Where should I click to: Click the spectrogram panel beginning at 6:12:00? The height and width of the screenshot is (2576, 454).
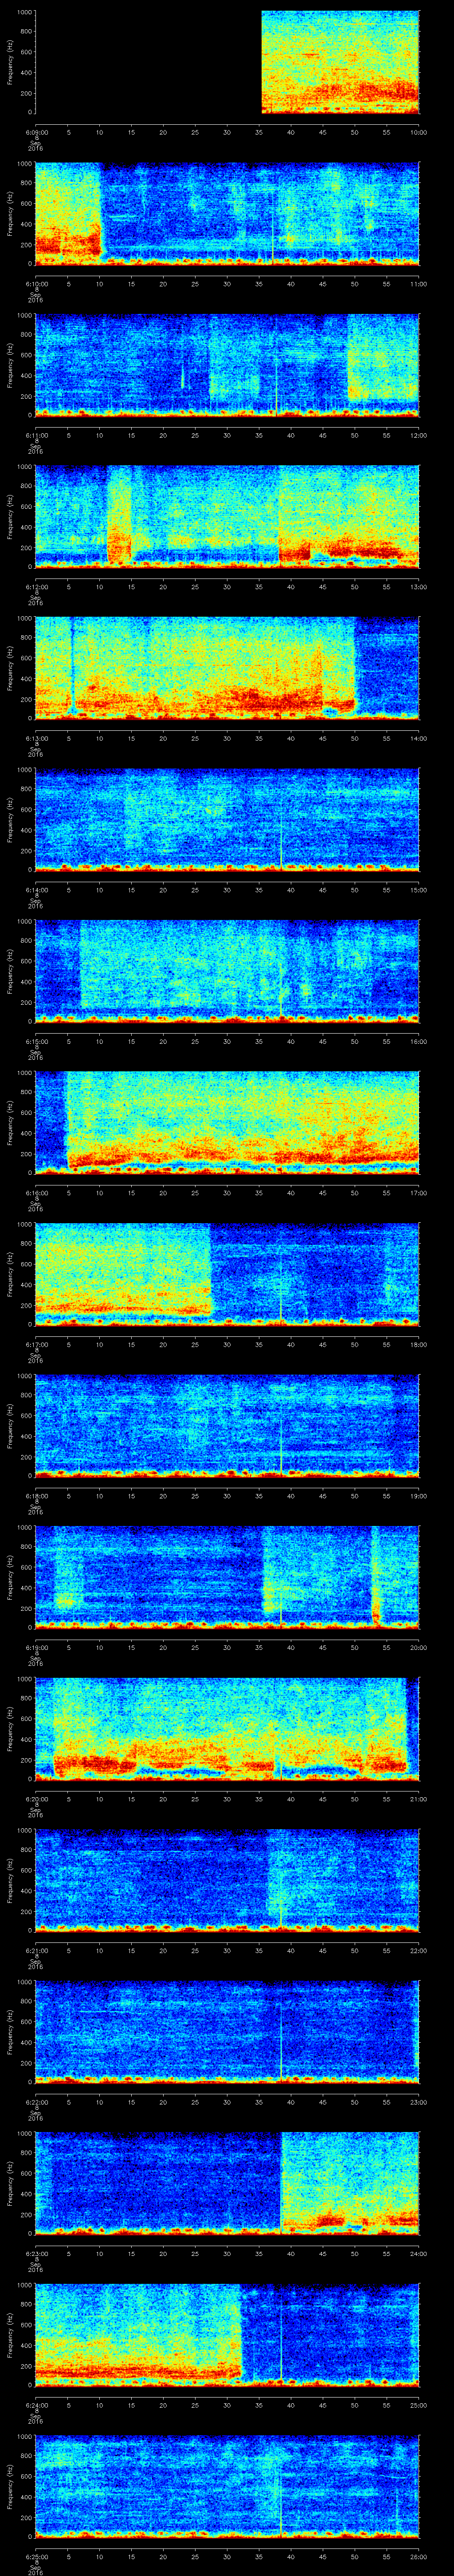[227, 517]
